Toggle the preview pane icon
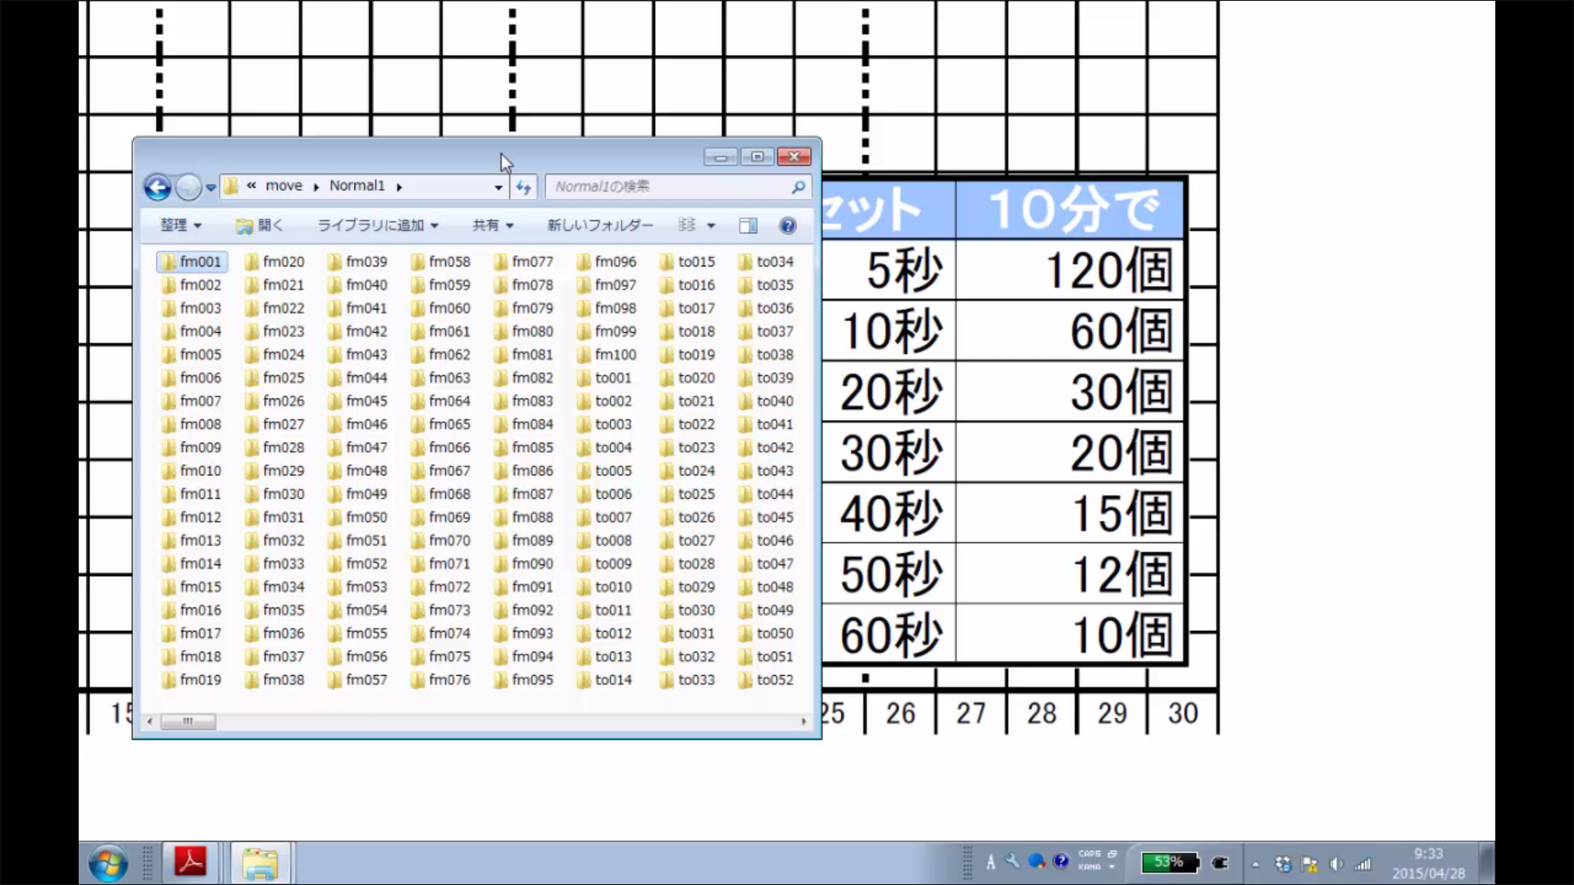Viewport: 1574px width, 885px height. (x=748, y=225)
